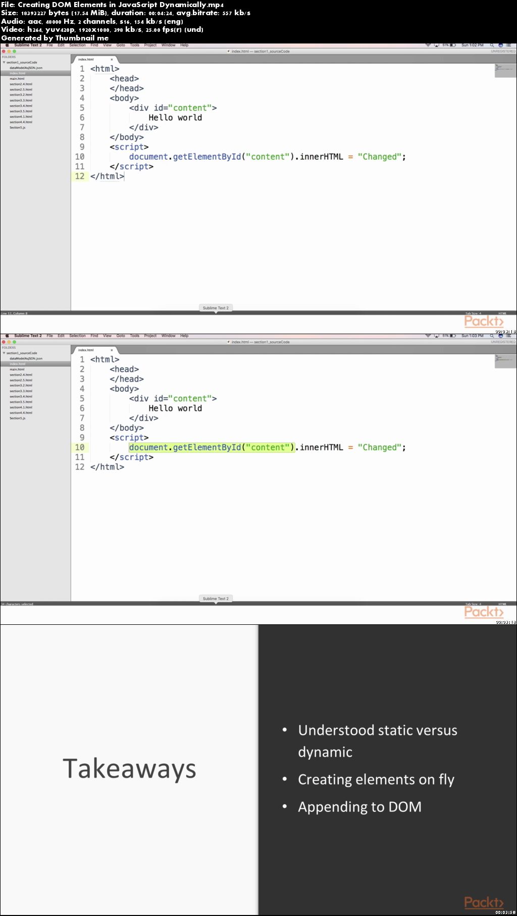Screen dimensions: 517x916
Task: Open Selection menu in 1:02 PM frame
Action: [x=78, y=45]
